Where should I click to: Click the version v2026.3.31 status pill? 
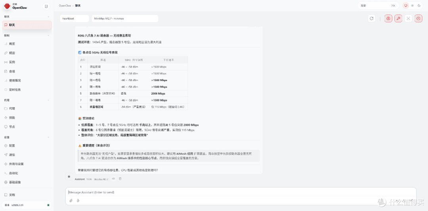click(27, 205)
